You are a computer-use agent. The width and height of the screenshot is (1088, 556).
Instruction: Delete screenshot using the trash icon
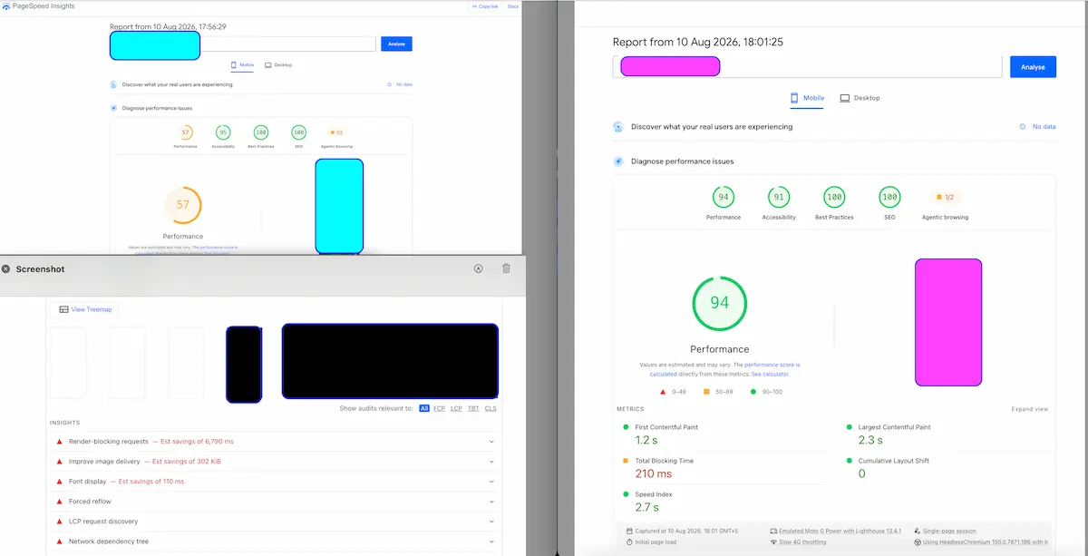pyautogui.click(x=506, y=268)
